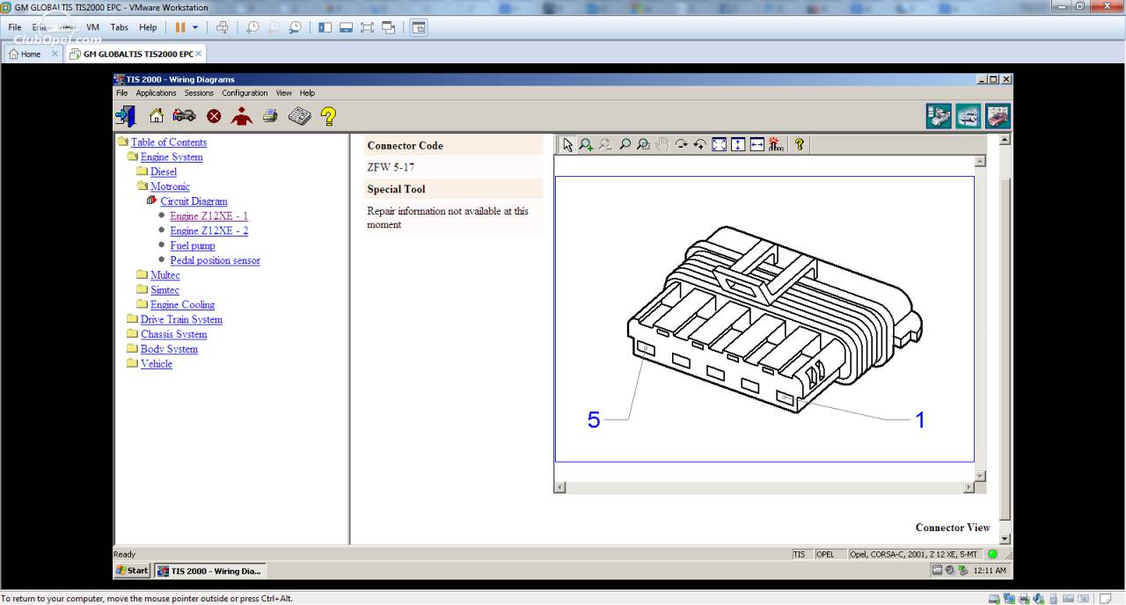Select TIS 2000 Wiring Diagrams taskbar button
1126x605 pixels.
tap(210, 571)
